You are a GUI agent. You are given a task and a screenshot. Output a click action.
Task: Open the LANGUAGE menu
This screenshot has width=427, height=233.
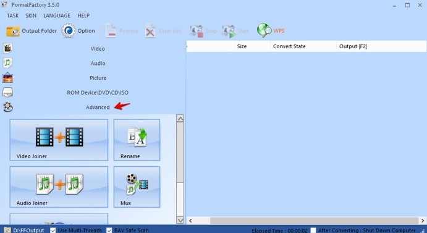(x=57, y=15)
